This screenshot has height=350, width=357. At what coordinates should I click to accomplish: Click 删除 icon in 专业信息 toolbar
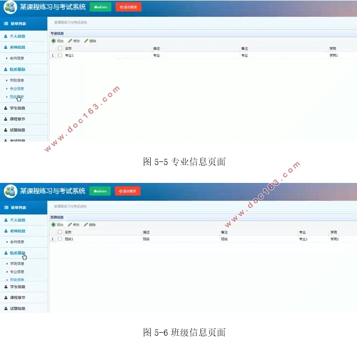click(86, 41)
